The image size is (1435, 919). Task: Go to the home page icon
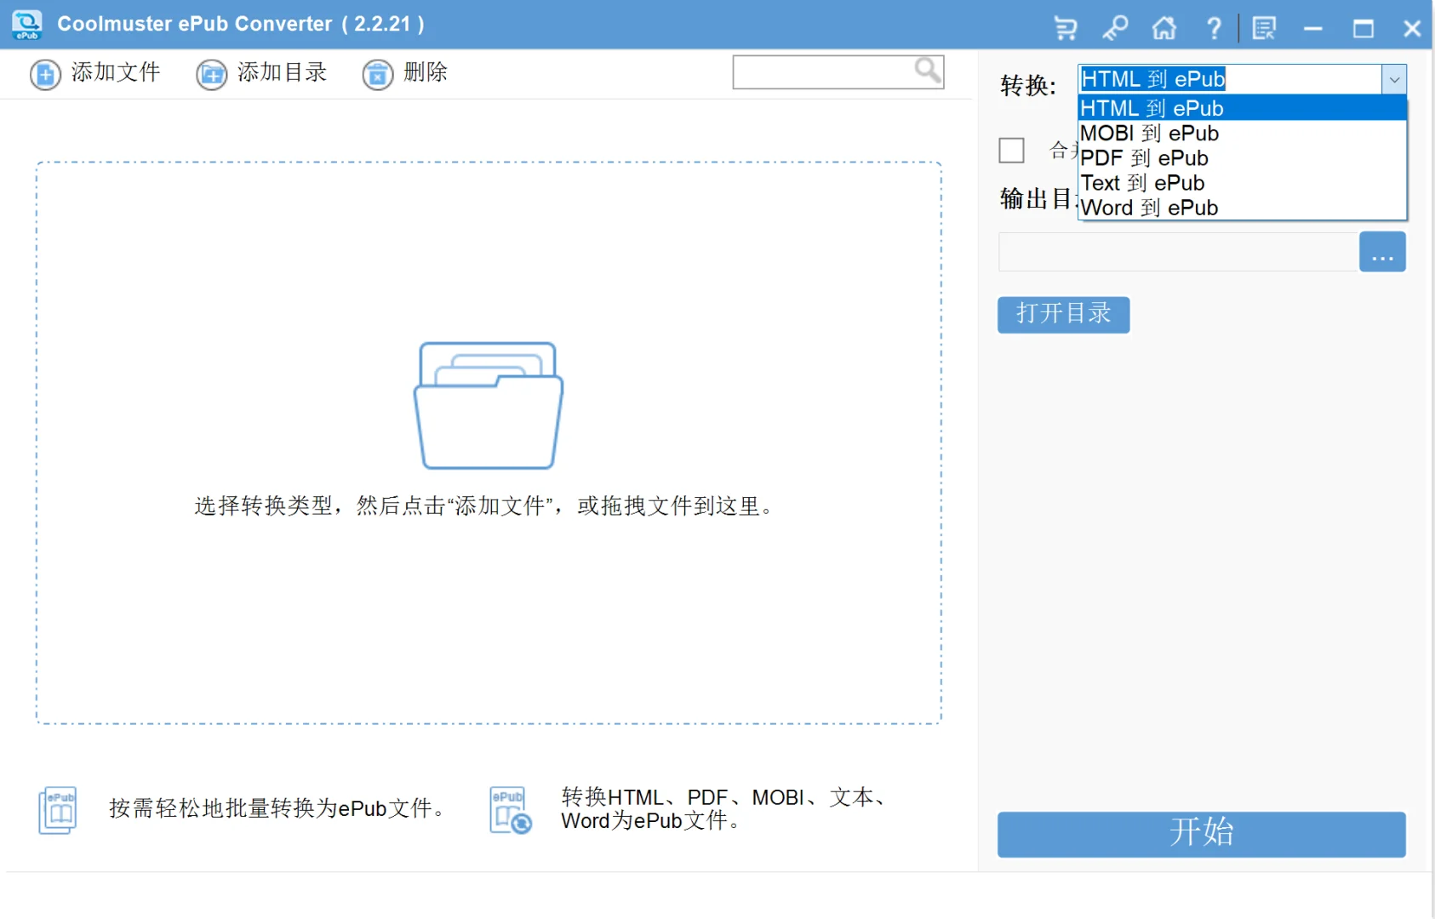point(1164,28)
